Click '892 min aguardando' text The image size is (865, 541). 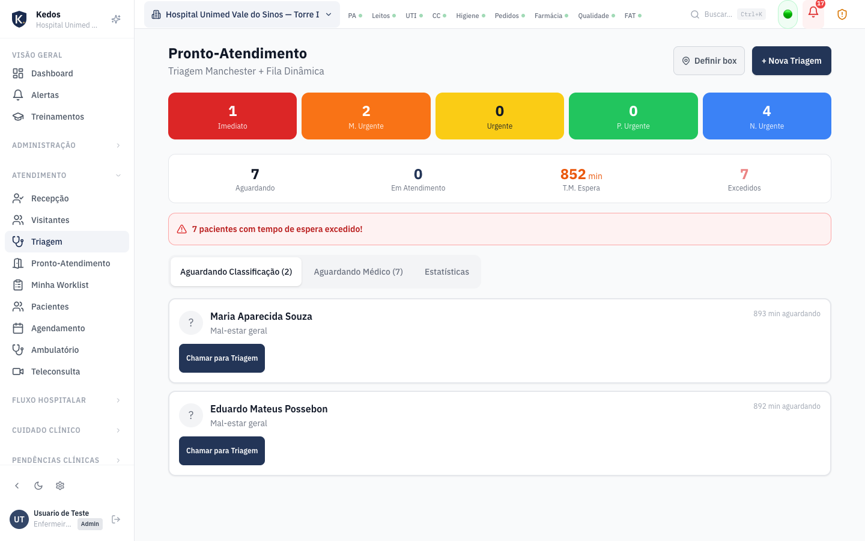tap(787, 406)
